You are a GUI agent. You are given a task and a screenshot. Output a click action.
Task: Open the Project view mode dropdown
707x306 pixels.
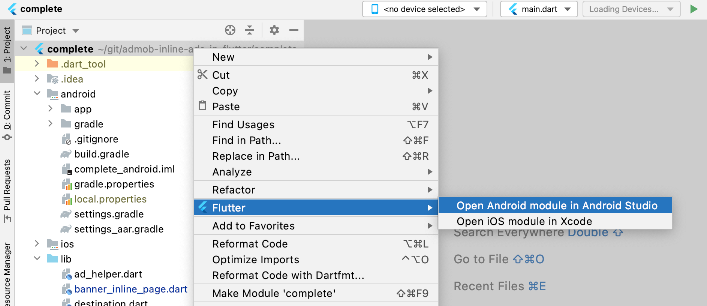(76, 31)
